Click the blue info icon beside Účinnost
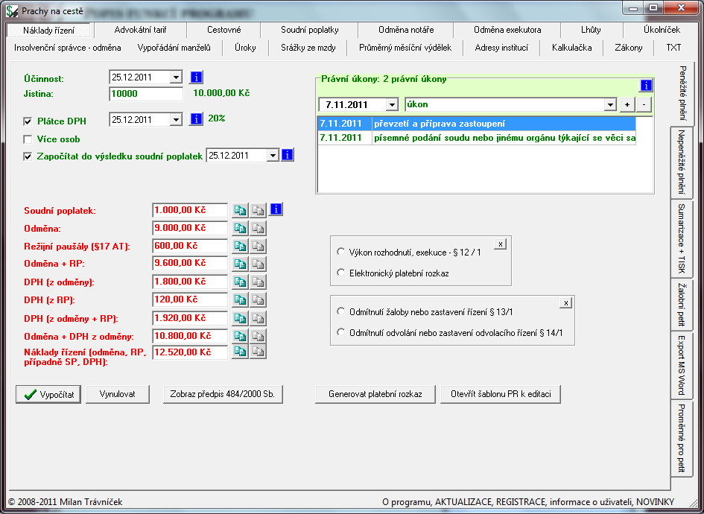Viewport: 704px width, 514px height. (x=196, y=77)
